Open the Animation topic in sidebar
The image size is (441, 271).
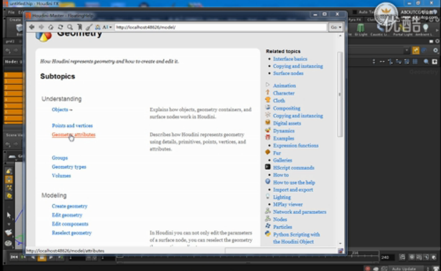pos(284,85)
